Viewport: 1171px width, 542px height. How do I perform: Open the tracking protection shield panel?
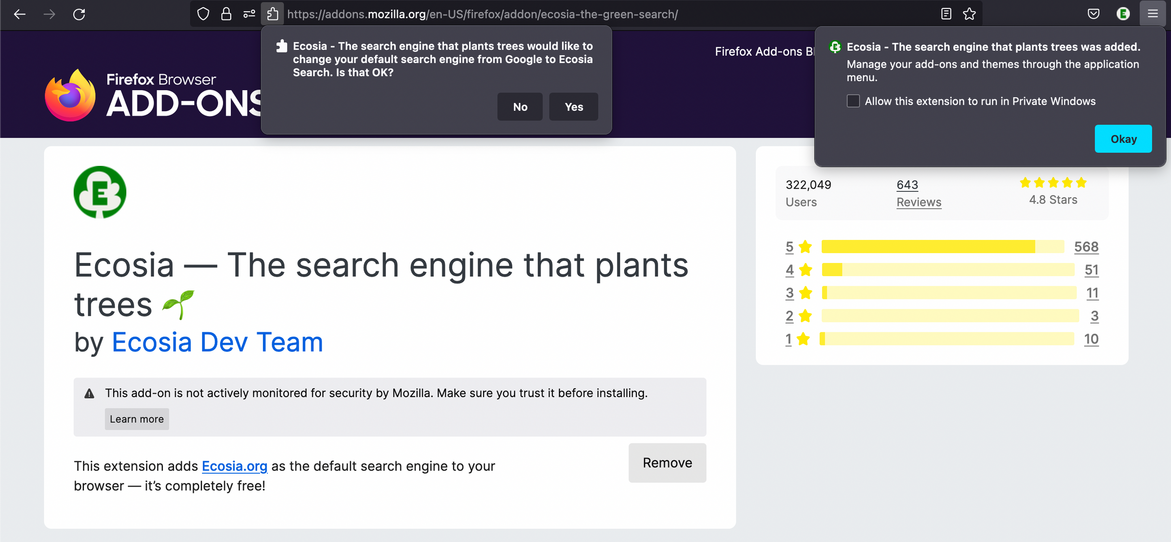point(202,14)
